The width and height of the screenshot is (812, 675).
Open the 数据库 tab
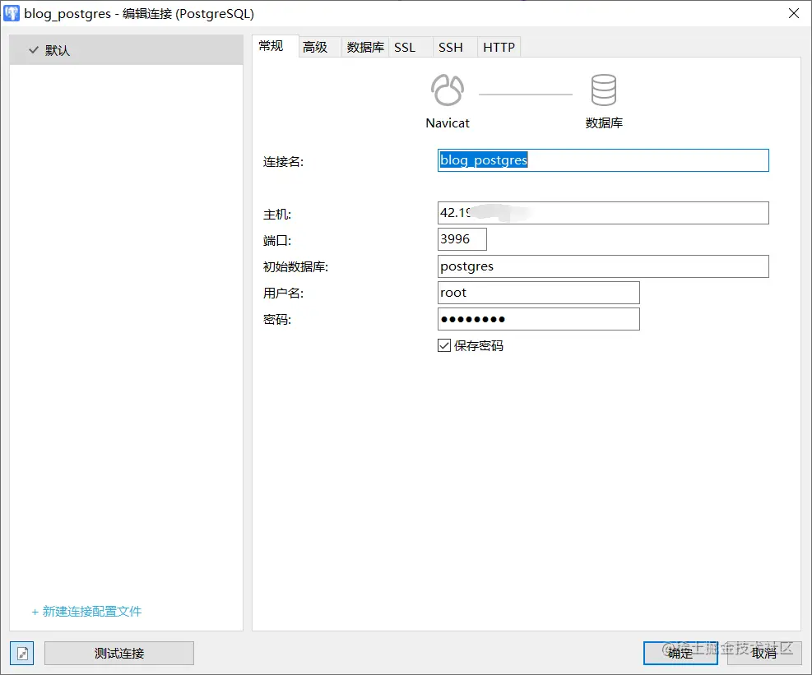(x=364, y=47)
